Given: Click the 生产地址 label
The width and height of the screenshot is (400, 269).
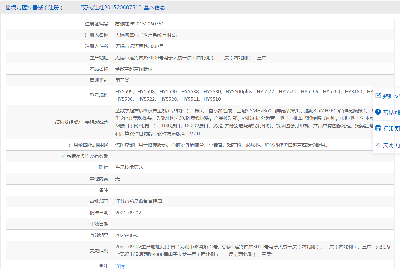Looking at the screenshot, I should (x=99, y=57).
